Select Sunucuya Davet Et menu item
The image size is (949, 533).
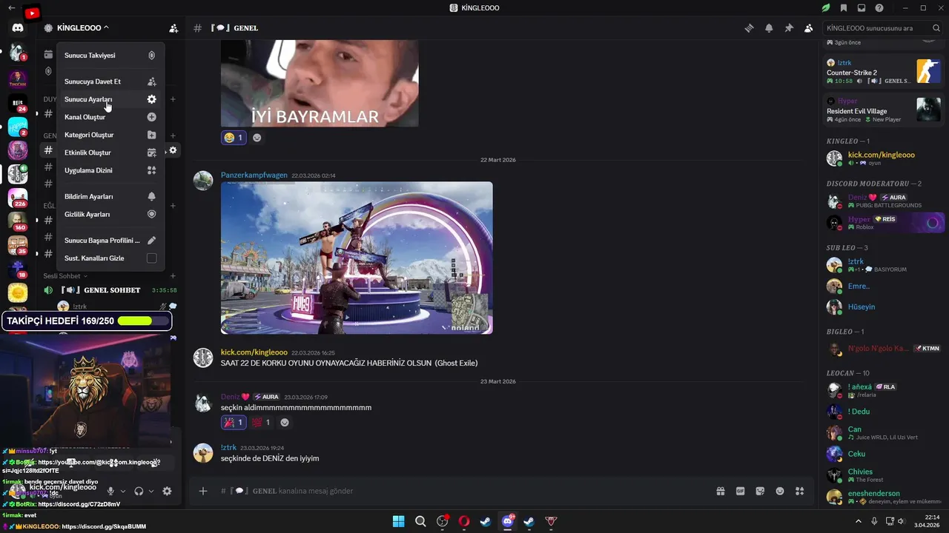click(110, 81)
